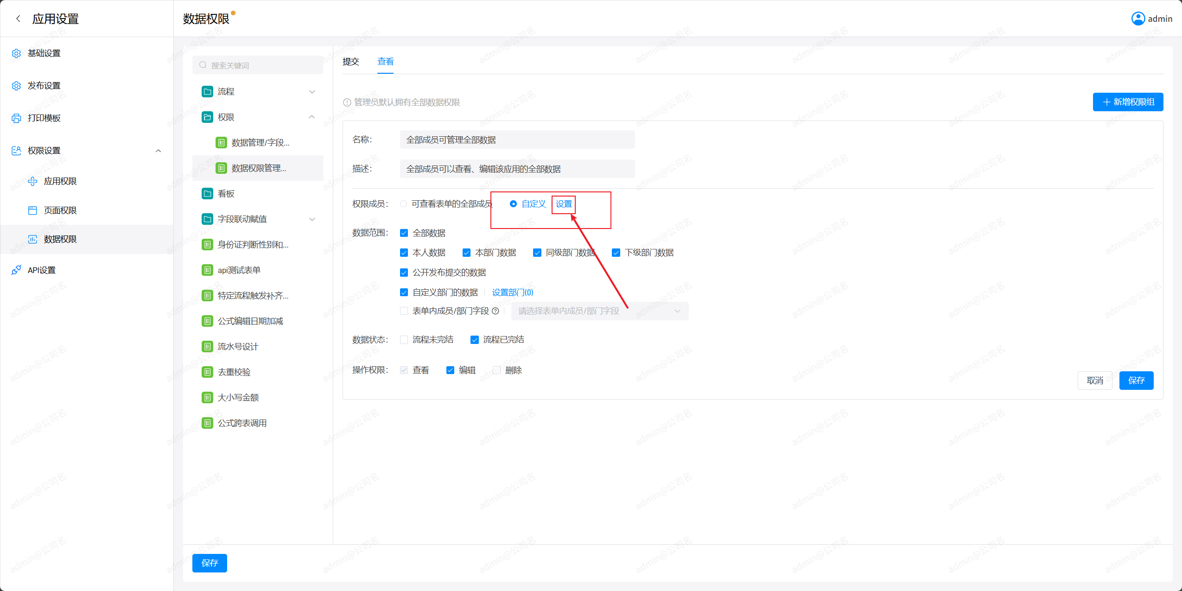Collapse the 权限设置 sidebar section

(x=158, y=151)
